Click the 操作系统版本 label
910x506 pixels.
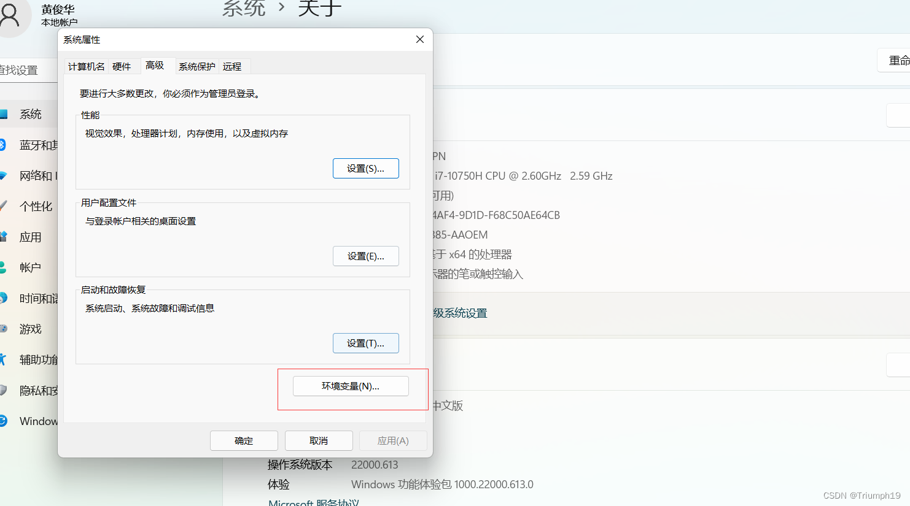click(x=300, y=465)
